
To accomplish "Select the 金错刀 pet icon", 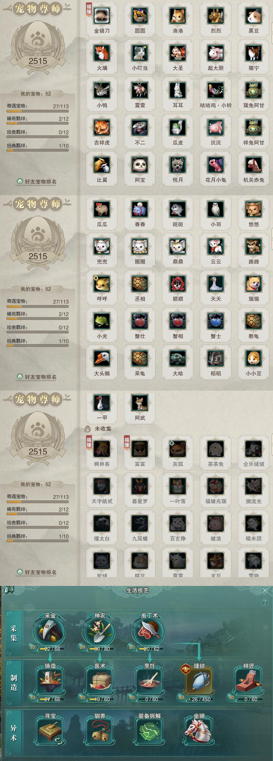I will [x=102, y=16].
